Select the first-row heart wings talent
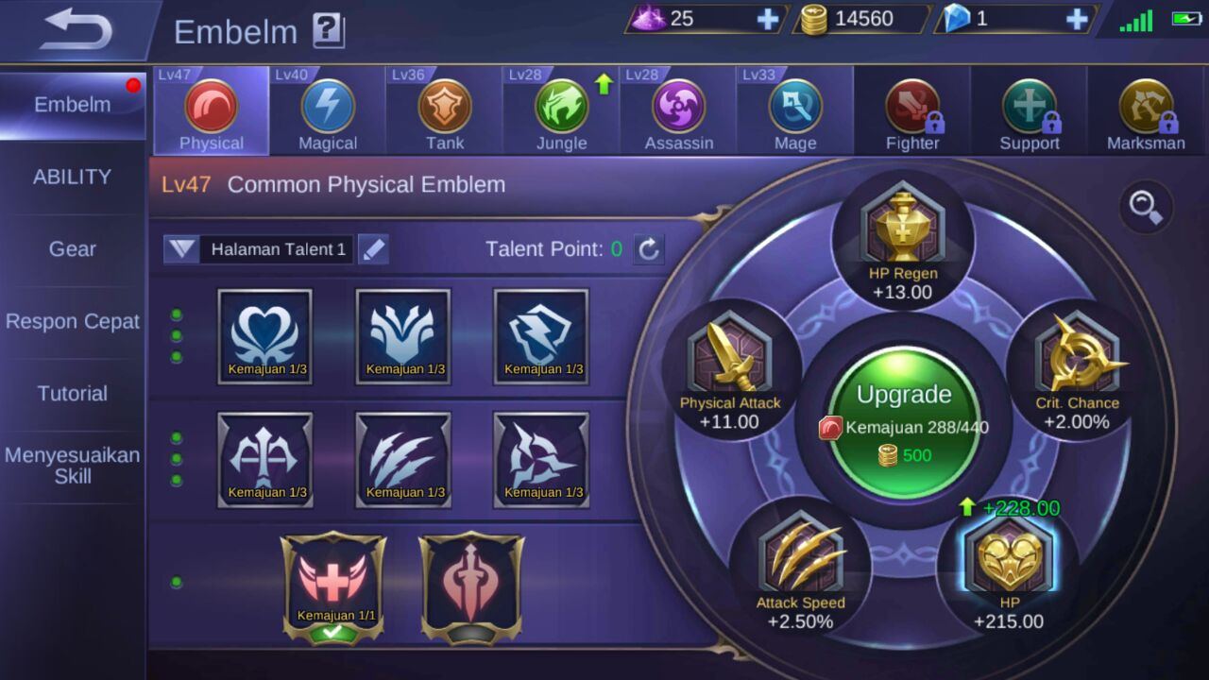This screenshot has height=680, width=1209. pos(264,336)
